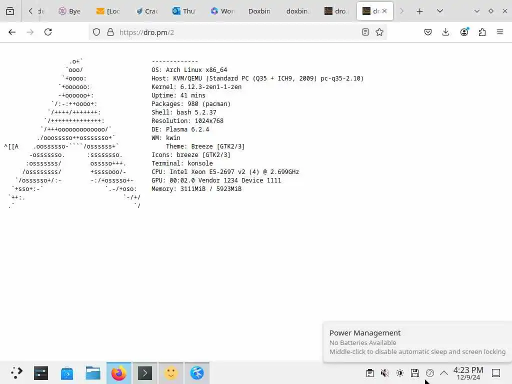The height and width of the screenshot is (384, 512).
Task: Open the Firefox application hamburger menu
Action: [500, 32]
